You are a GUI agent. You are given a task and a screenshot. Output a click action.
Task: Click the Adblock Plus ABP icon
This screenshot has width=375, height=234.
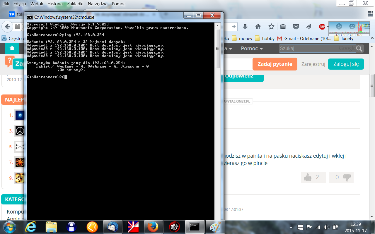coord(322,27)
